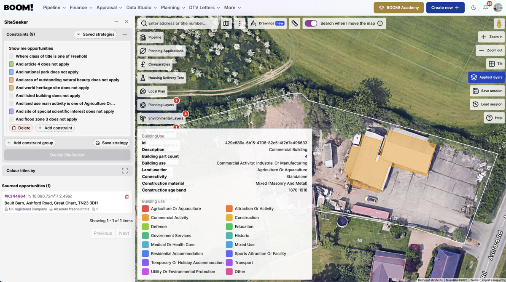Click Add constraint group
The width and height of the screenshot is (506, 282).
[x=30, y=143]
